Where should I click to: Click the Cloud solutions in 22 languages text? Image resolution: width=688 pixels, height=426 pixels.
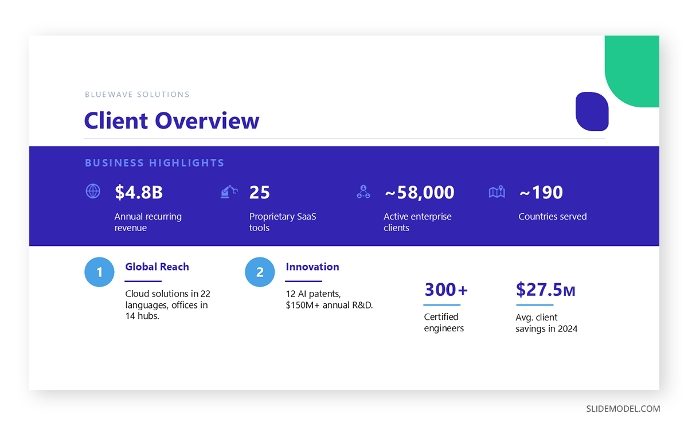click(168, 304)
